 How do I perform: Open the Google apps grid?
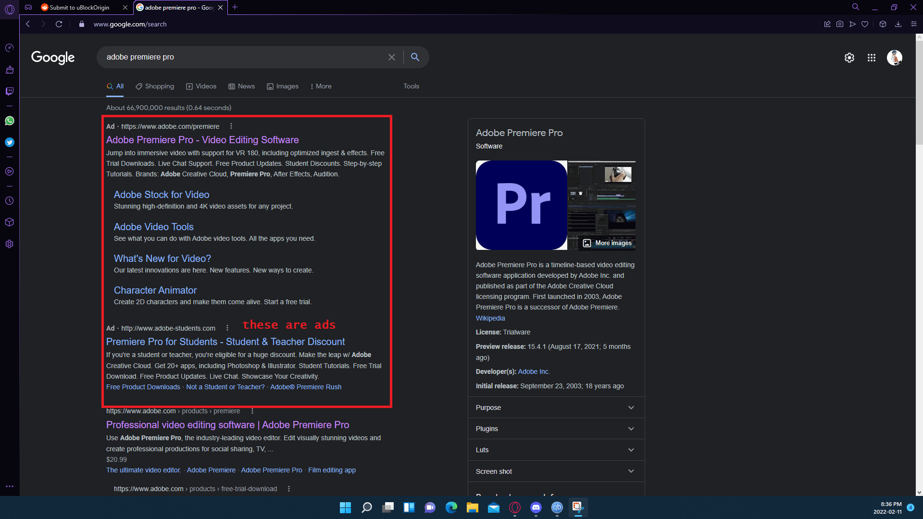(872, 58)
